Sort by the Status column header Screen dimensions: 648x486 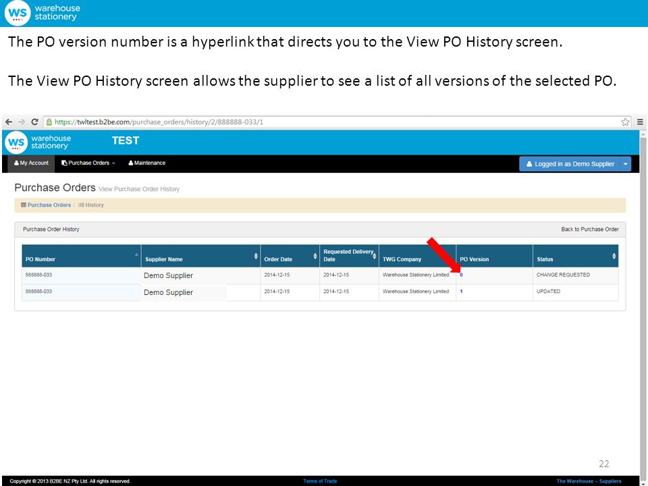[x=576, y=256]
